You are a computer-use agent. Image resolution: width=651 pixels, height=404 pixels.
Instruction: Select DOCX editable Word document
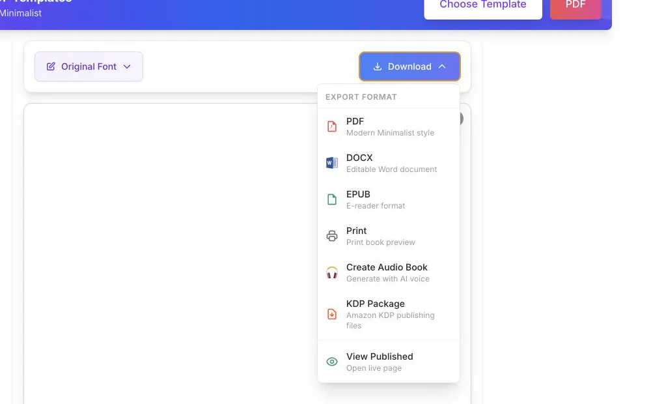[x=389, y=164]
